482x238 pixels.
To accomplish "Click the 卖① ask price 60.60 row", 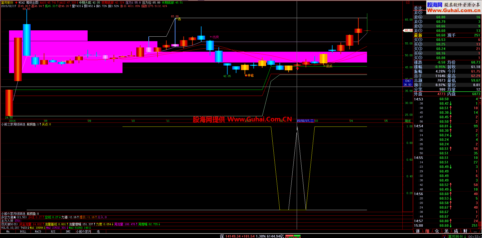I will [x=447, y=31].
